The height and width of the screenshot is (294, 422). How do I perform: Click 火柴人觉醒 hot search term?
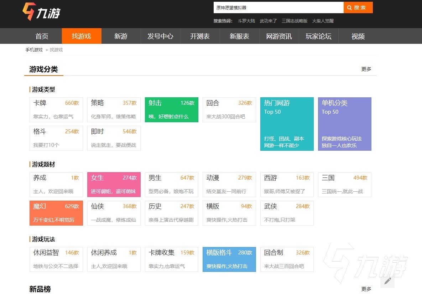point(323,21)
